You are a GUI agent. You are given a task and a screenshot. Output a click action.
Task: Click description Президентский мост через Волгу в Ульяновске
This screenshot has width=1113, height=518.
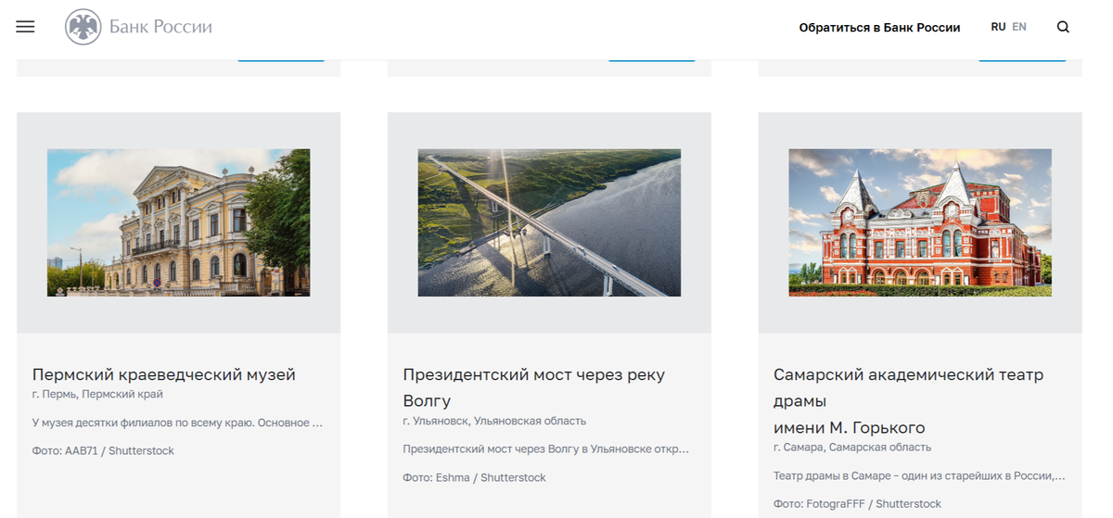point(546,449)
